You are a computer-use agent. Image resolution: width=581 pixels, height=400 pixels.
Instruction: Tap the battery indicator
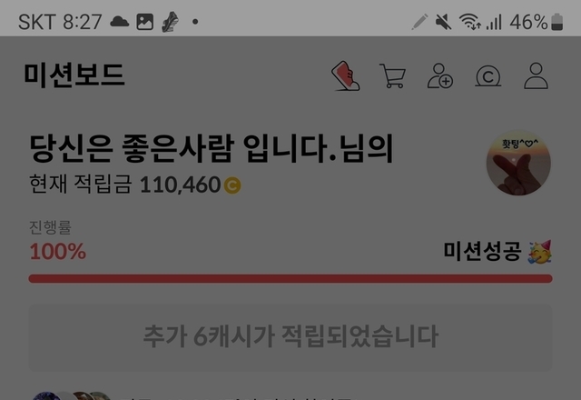[x=556, y=22]
